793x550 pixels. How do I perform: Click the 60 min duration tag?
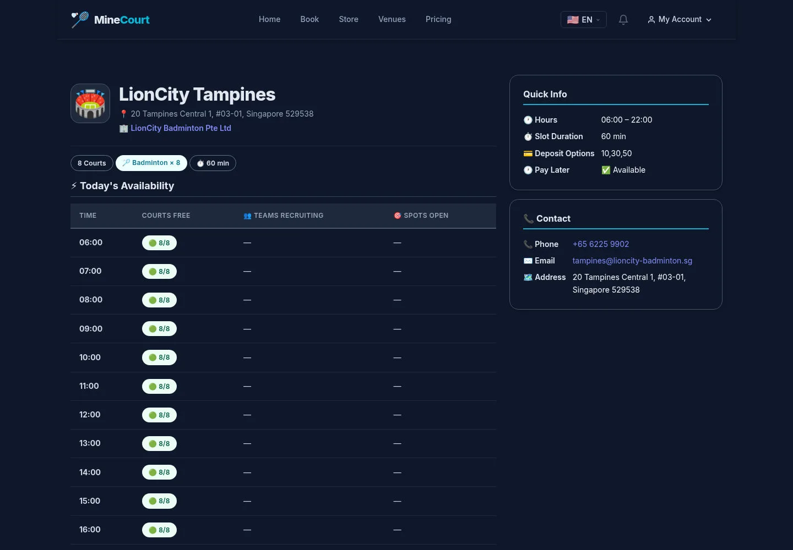click(213, 163)
